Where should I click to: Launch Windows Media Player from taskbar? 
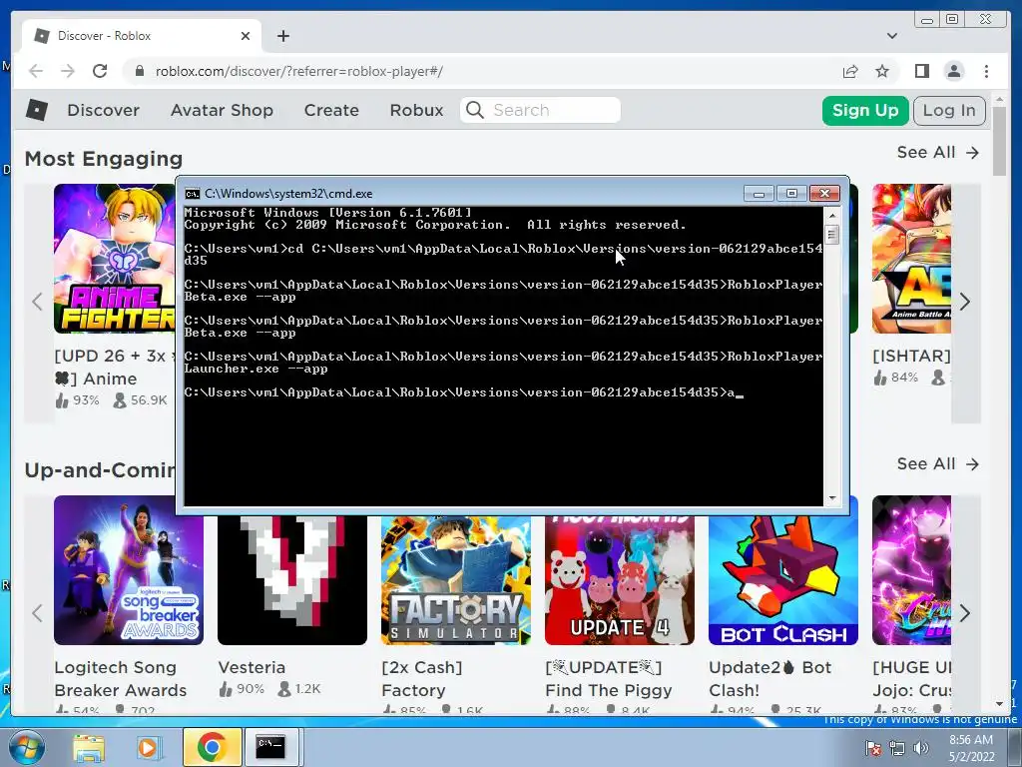pos(148,747)
